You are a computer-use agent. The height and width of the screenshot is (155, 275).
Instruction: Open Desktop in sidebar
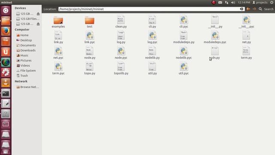[24, 40]
